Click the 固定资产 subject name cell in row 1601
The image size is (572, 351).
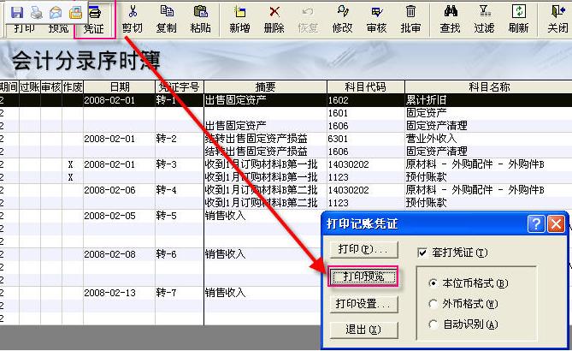[x=488, y=113]
